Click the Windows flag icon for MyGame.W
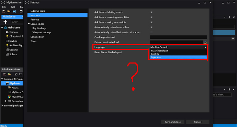Image resolution: width=237 pixels, height=127 pixels. pos(9,97)
